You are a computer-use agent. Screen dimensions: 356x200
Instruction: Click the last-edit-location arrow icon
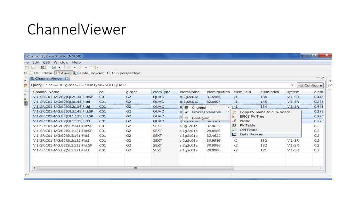(x=96, y=68)
